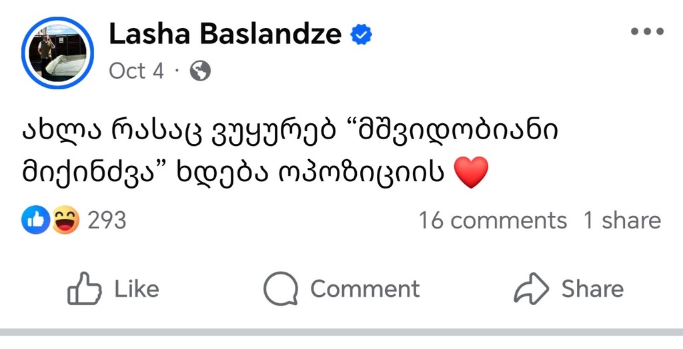Open Lasha Baslandze's profile picture

click(57, 53)
